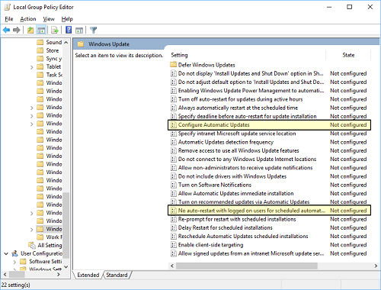
Task: Select Configure Automatic Updates setting
Action: click(269, 125)
